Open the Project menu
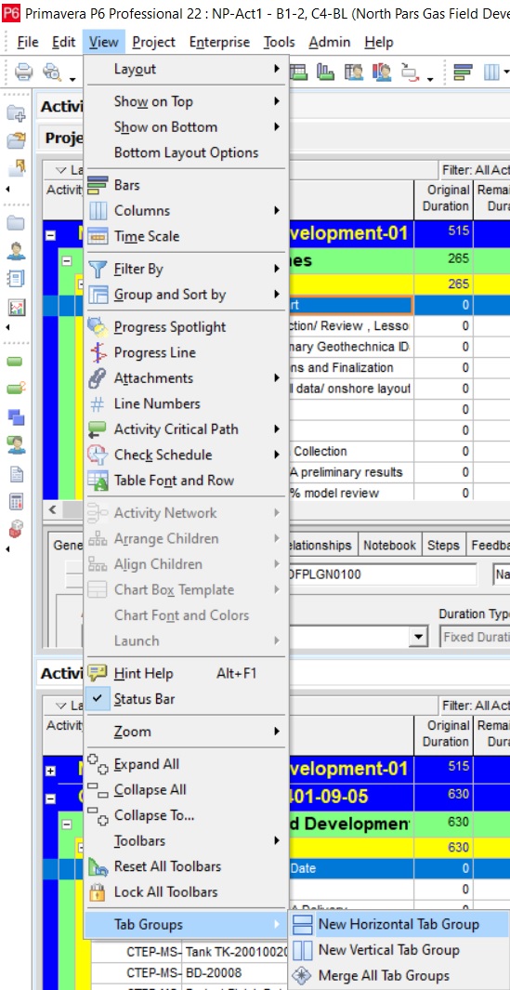 point(154,43)
